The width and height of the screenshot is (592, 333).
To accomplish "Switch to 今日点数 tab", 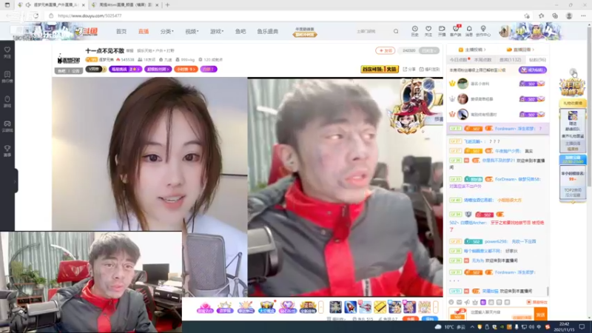I will point(459,60).
